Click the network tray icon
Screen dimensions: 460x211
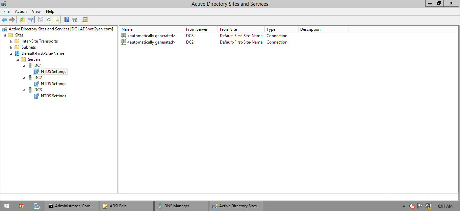coord(428,206)
